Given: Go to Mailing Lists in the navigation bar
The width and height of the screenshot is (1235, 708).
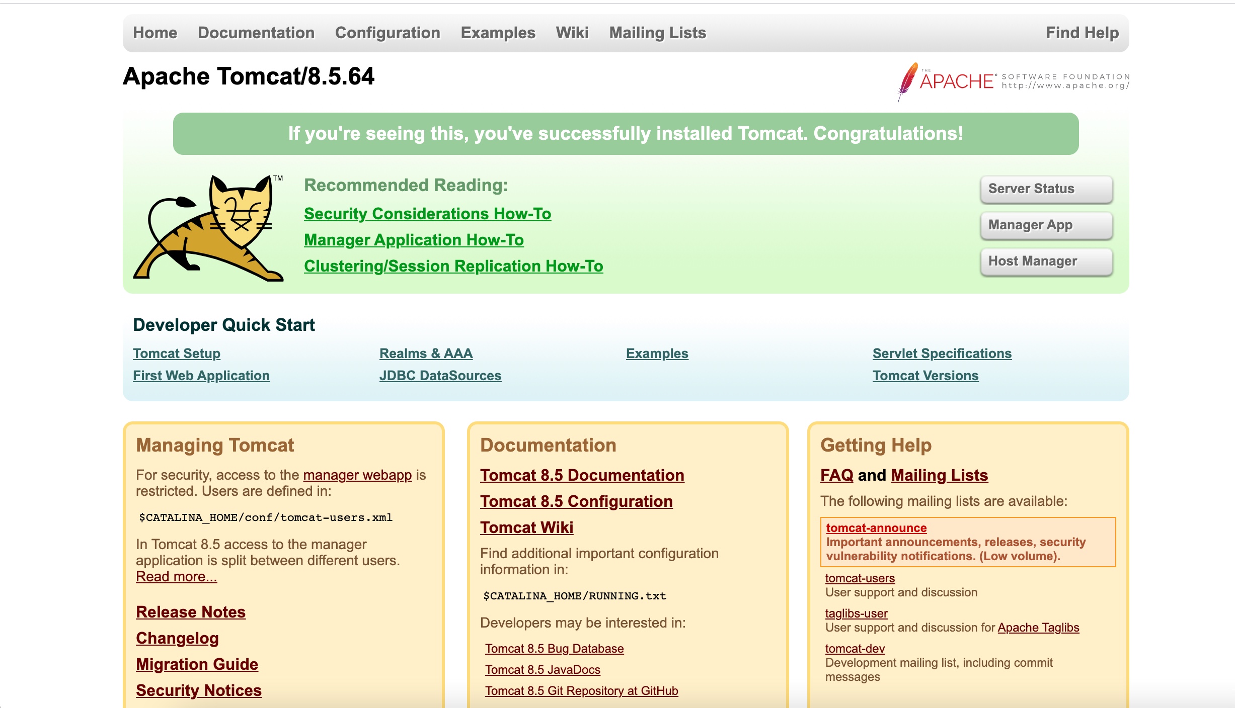Looking at the screenshot, I should (x=657, y=33).
